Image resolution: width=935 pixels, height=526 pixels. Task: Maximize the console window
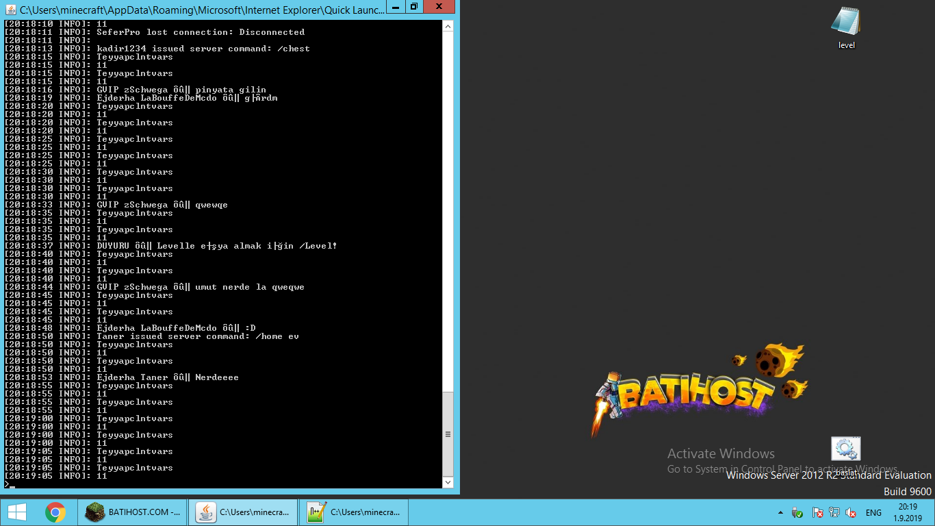pos(414,6)
